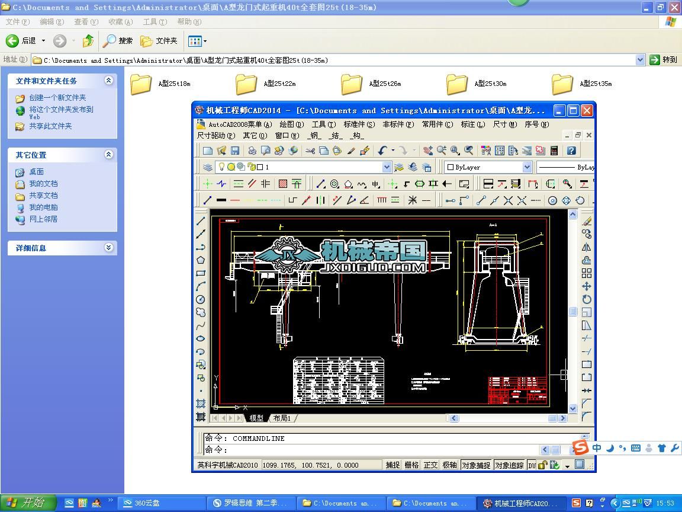Click the Help question mark icon
The image size is (682, 512).
(571, 151)
